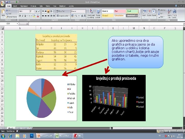
Task: Open the Data ribbon tab
Action: coord(41,6)
